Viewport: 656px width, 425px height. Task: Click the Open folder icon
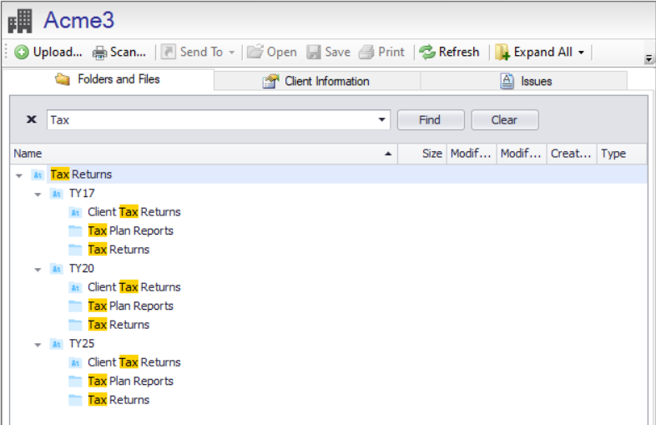(255, 52)
